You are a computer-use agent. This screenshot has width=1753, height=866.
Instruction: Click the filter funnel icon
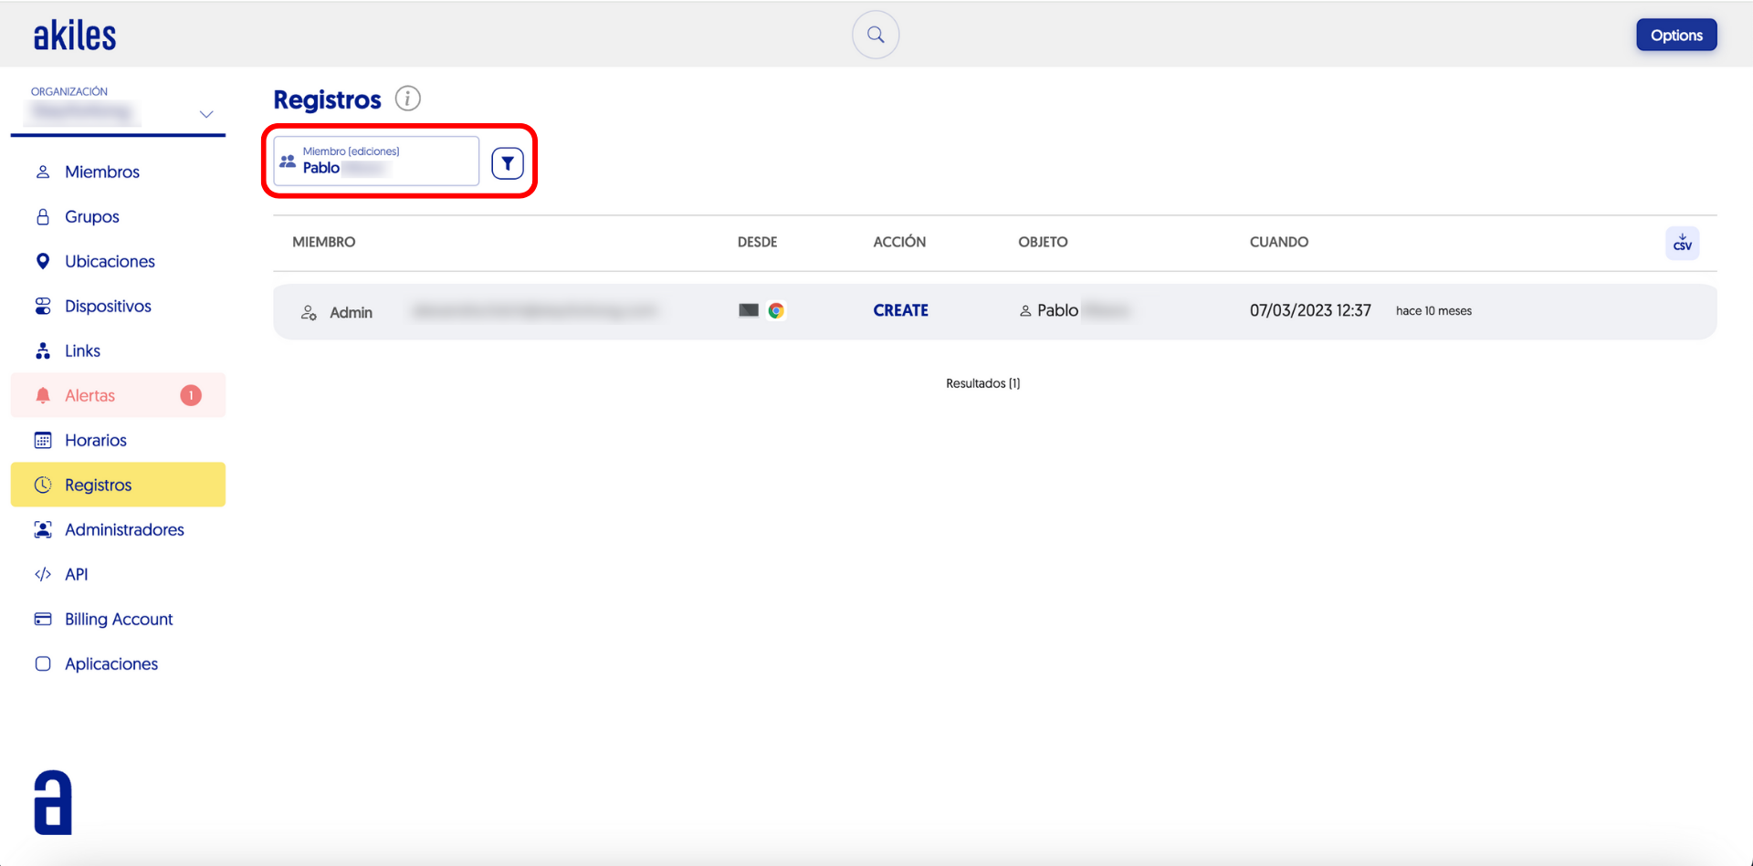(x=508, y=163)
